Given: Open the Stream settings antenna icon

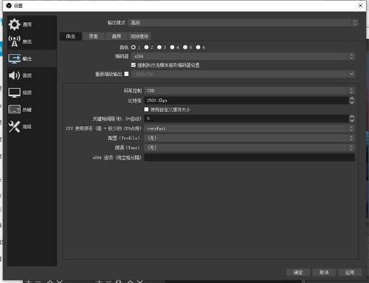Looking at the screenshot, I should (x=14, y=41).
